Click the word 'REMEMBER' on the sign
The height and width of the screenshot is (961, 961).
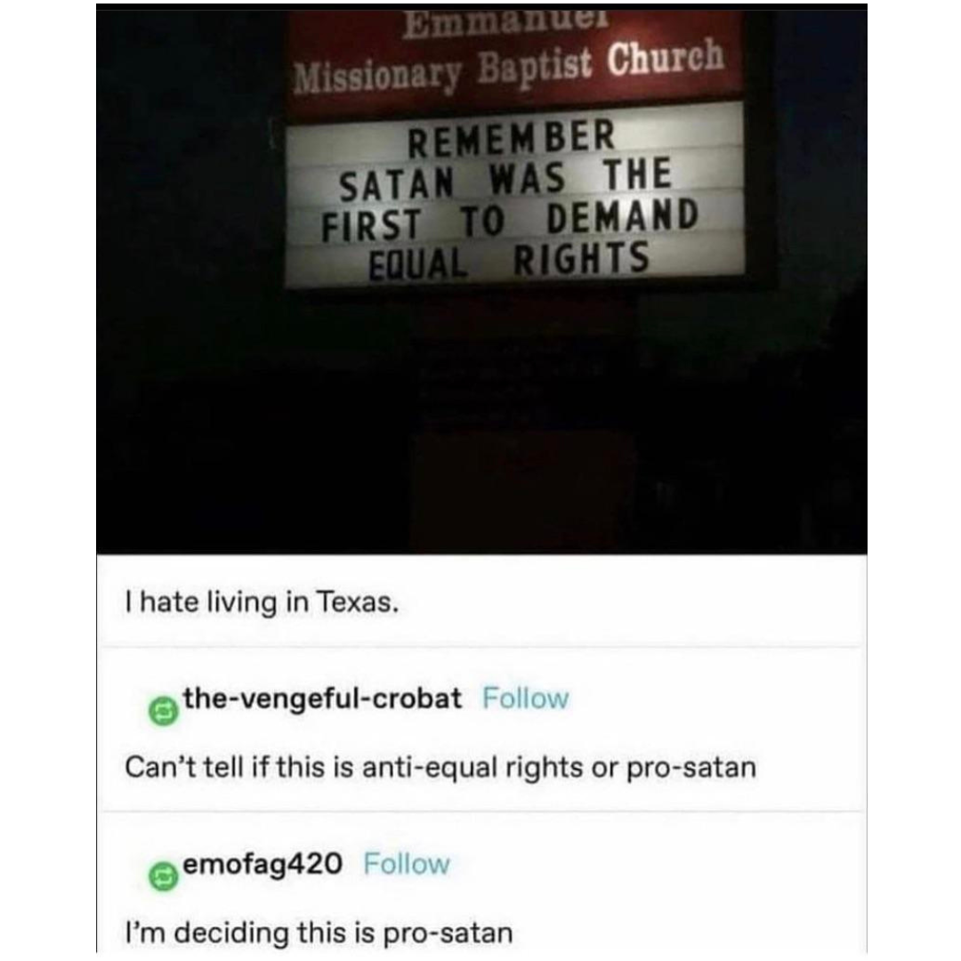[x=512, y=137]
